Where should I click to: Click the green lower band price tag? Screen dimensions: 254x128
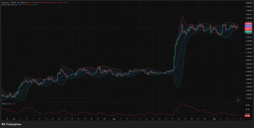(248, 32)
